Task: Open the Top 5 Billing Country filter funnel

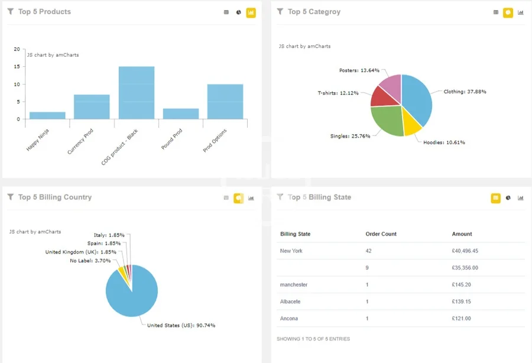Action: [x=11, y=197]
